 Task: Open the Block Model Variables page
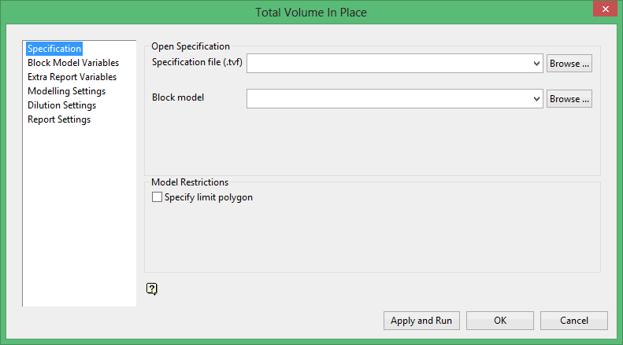[72, 63]
